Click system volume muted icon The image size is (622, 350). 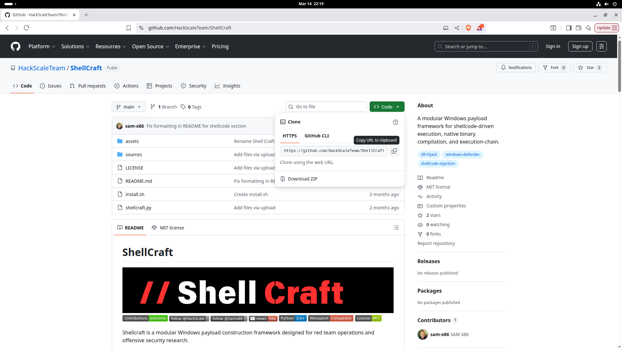606,4
